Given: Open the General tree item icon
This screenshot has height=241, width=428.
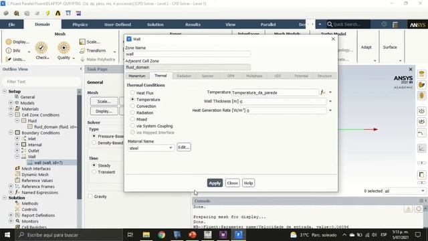Looking at the screenshot, I should 17,96.
